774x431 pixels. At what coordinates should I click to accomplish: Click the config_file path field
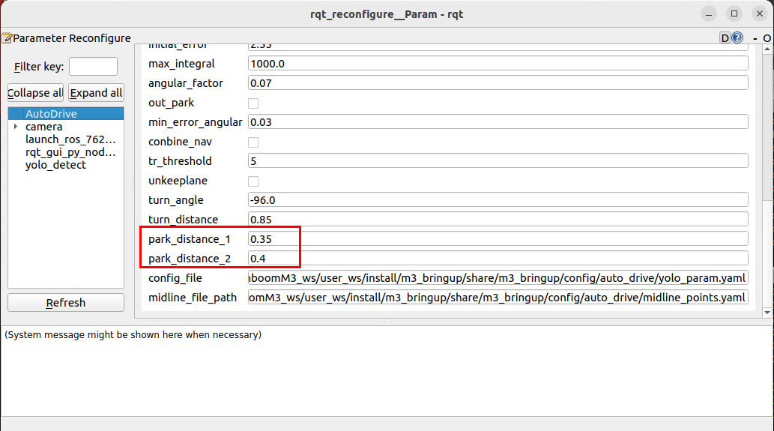(498, 278)
